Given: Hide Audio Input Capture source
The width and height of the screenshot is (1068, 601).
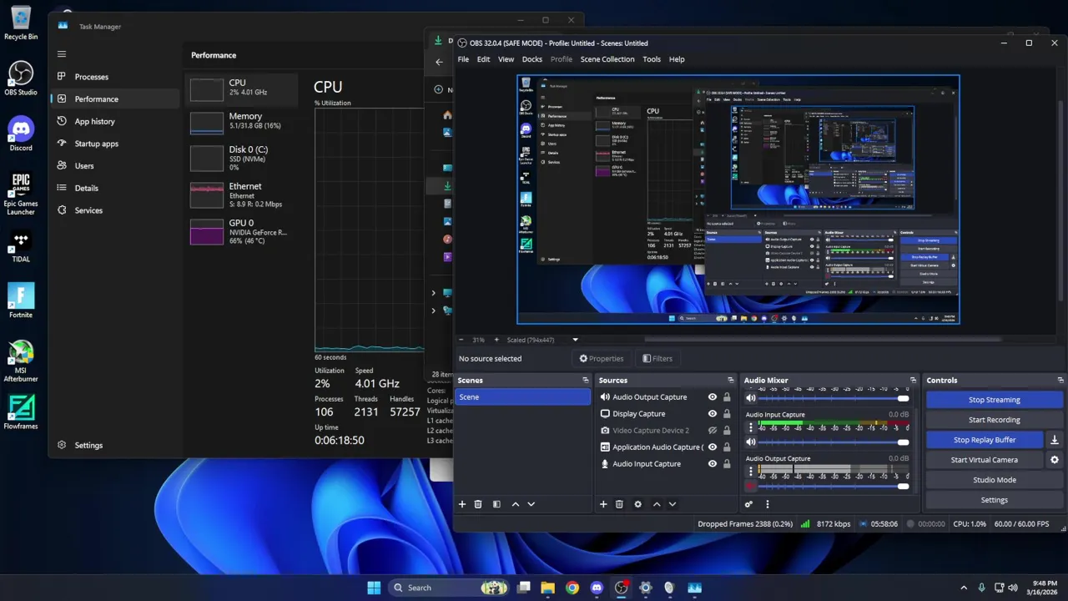Looking at the screenshot, I should click(713, 464).
